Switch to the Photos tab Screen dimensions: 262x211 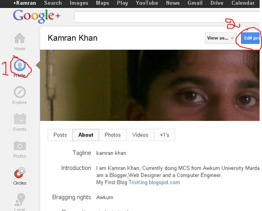(113, 135)
